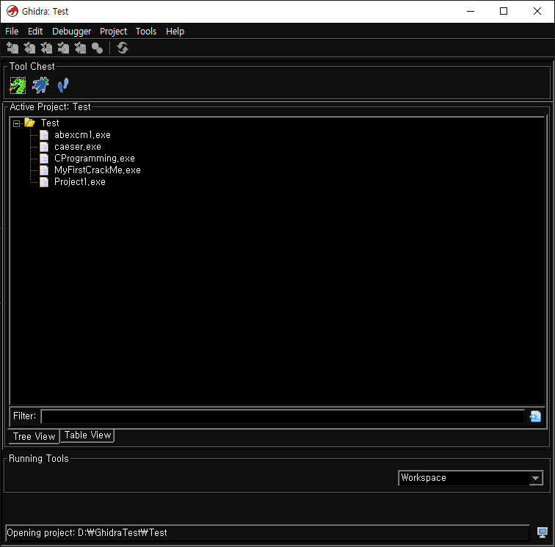
Task: Open the Project menu
Action: tap(113, 31)
